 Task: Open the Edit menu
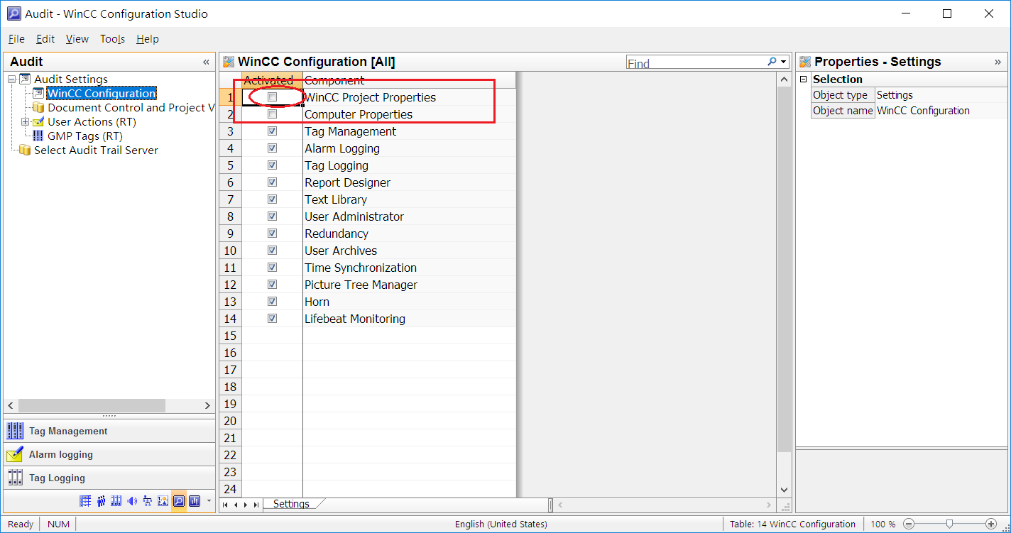coord(45,39)
